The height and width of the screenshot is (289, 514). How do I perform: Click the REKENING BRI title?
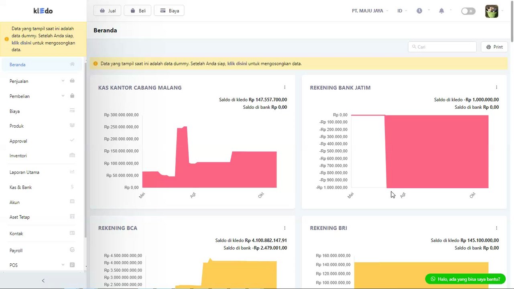pyautogui.click(x=328, y=228)
